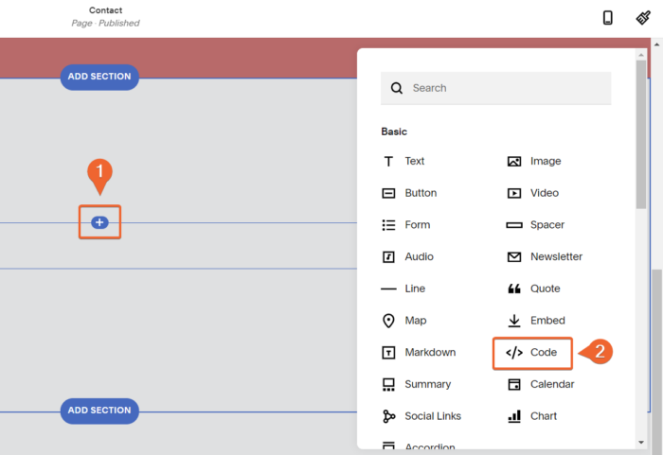Click the block Search field
Screen dimensions: 663x455
click(496, 88)
